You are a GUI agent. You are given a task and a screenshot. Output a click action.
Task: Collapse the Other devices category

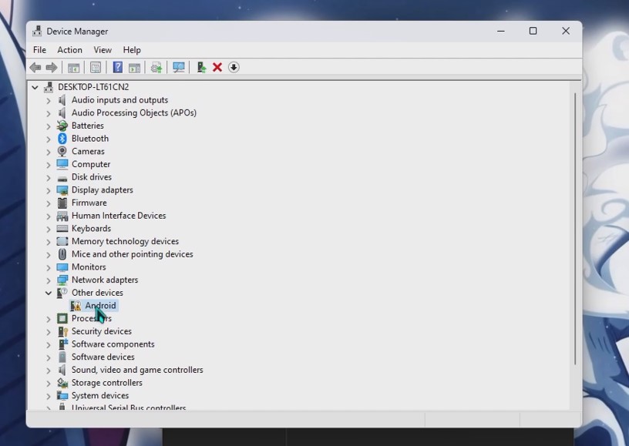49,293
